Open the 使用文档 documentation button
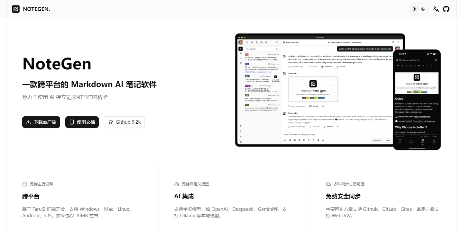 [x=82, y=122]
